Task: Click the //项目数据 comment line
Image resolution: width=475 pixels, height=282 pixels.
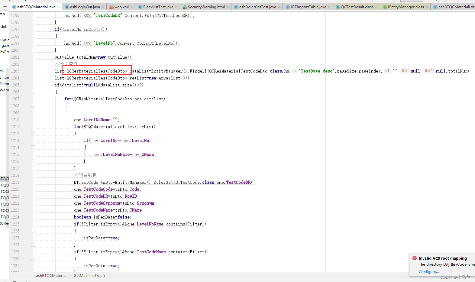Action: 85,175
